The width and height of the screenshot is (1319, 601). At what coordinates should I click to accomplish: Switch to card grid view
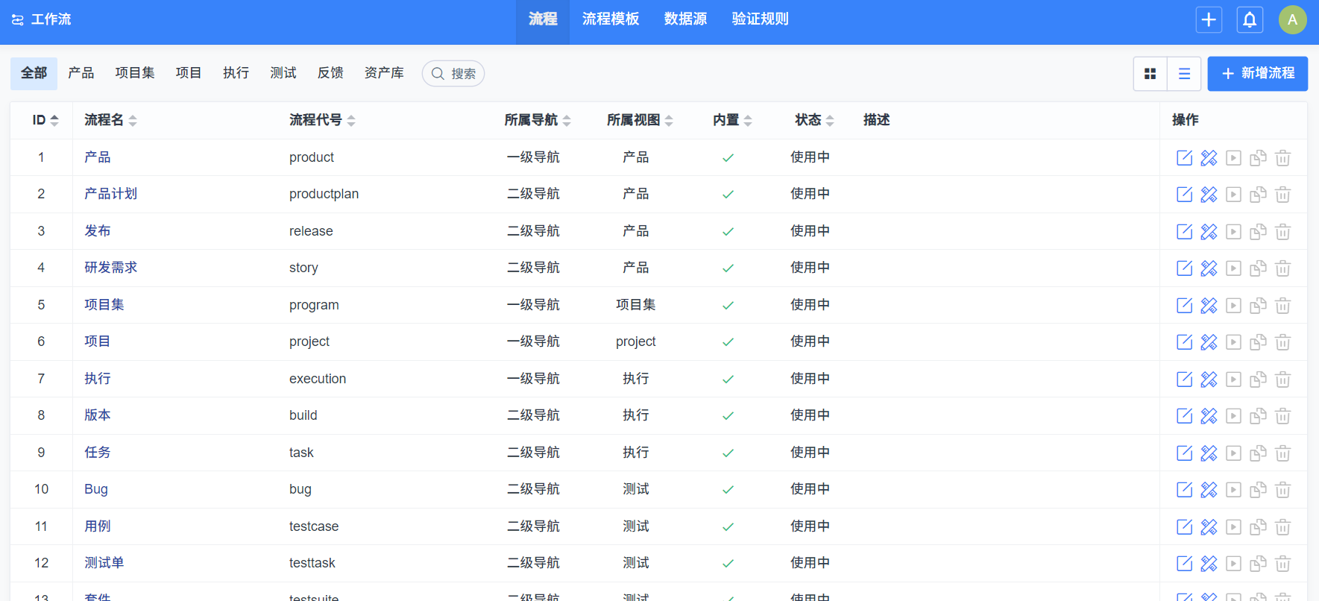click(1150, 74)
